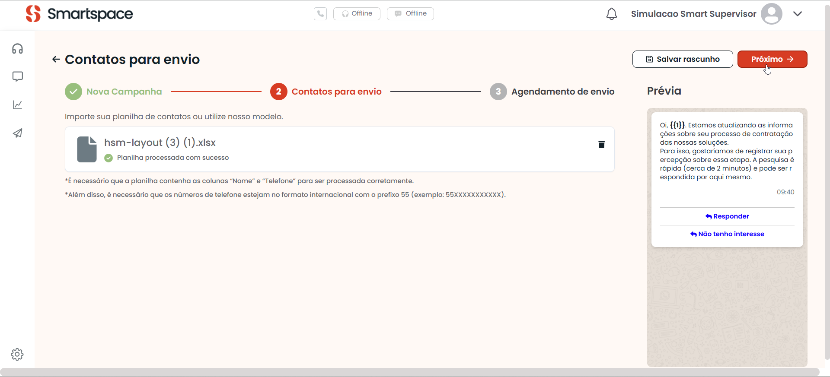Click the back arrow beside Contatos para envio
Image resolution: width=830 pixels, height=377 pixels.
tap(56, 59)
